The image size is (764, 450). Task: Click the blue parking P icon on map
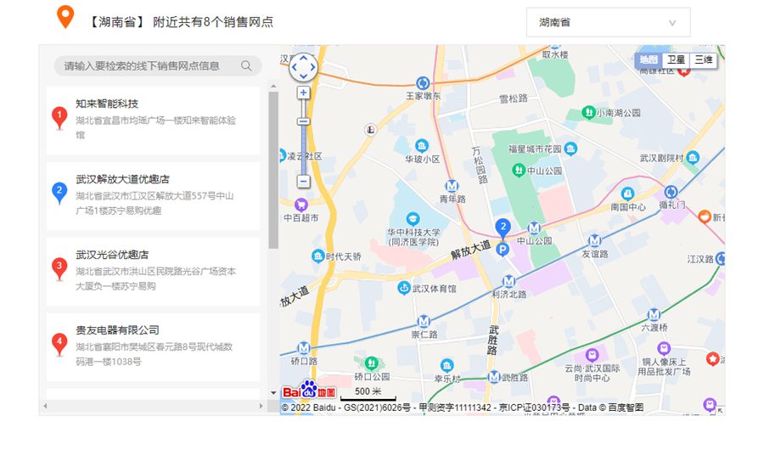point(503,250)
